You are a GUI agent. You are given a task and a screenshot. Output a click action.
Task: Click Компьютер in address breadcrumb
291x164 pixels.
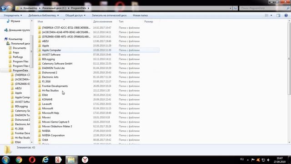click(x=30, y=8)
